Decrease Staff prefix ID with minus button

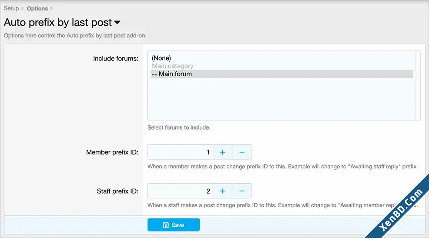point(242,191)
